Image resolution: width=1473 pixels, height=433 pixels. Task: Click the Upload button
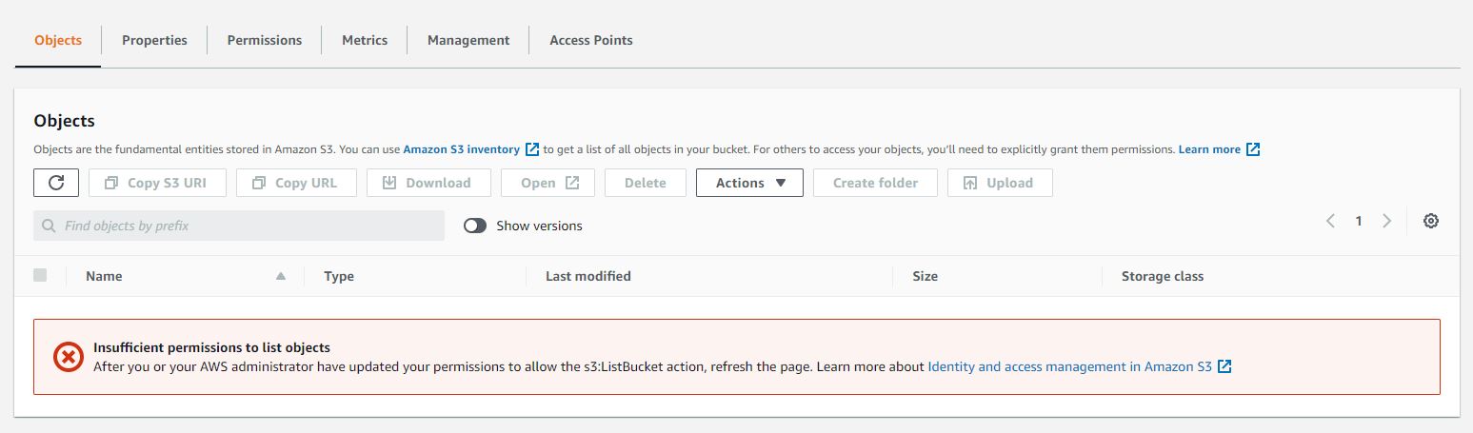(x=1000, y=183)
